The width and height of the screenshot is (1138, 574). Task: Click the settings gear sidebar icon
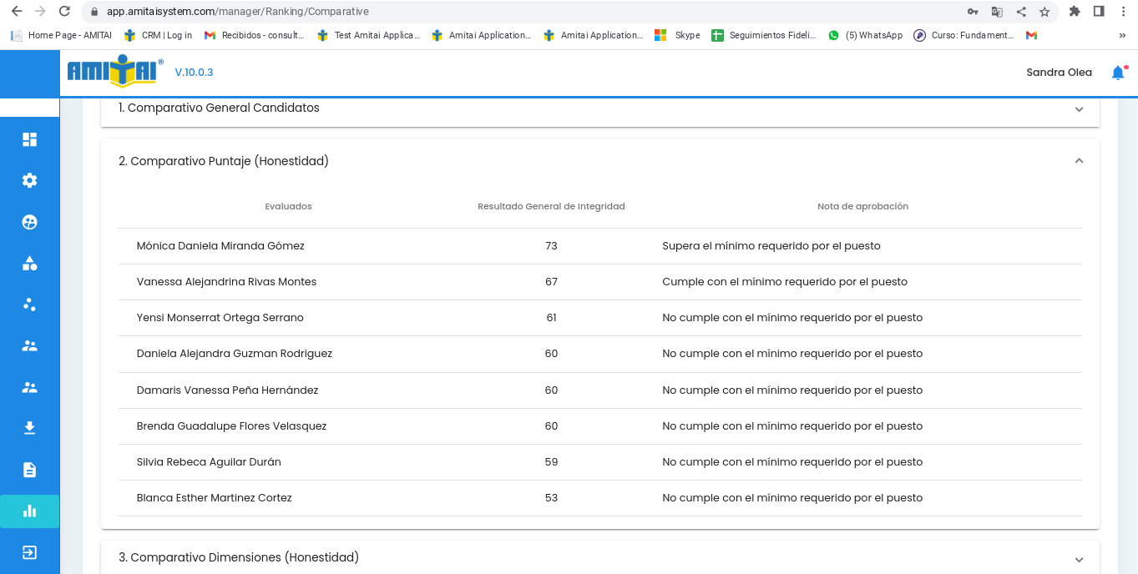(29, 180)
